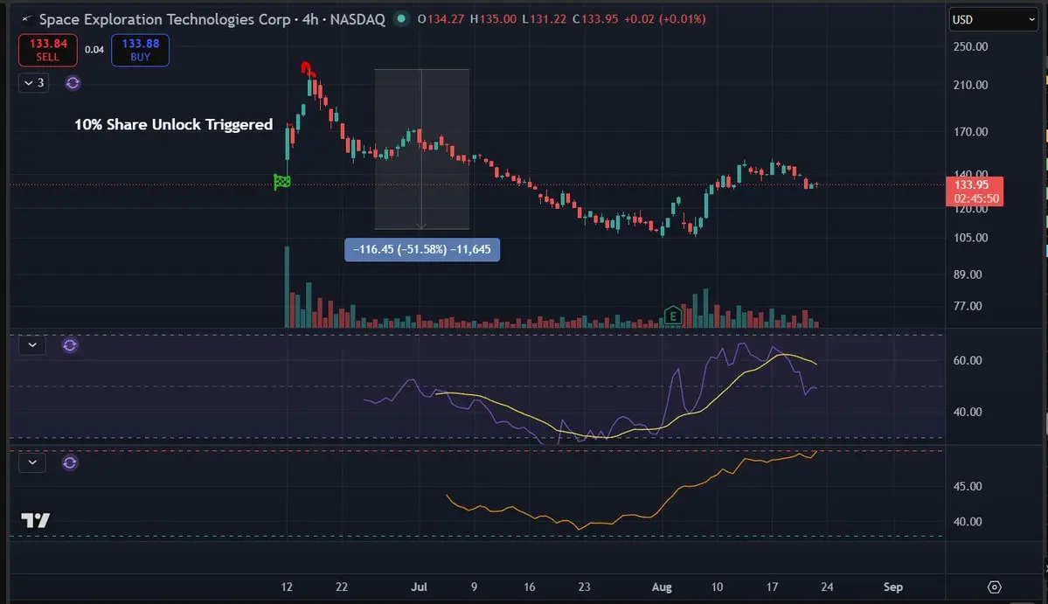Click the Sep label on time axis
The height and width of the screenshot is (604, 1048).
coord(893,587)
